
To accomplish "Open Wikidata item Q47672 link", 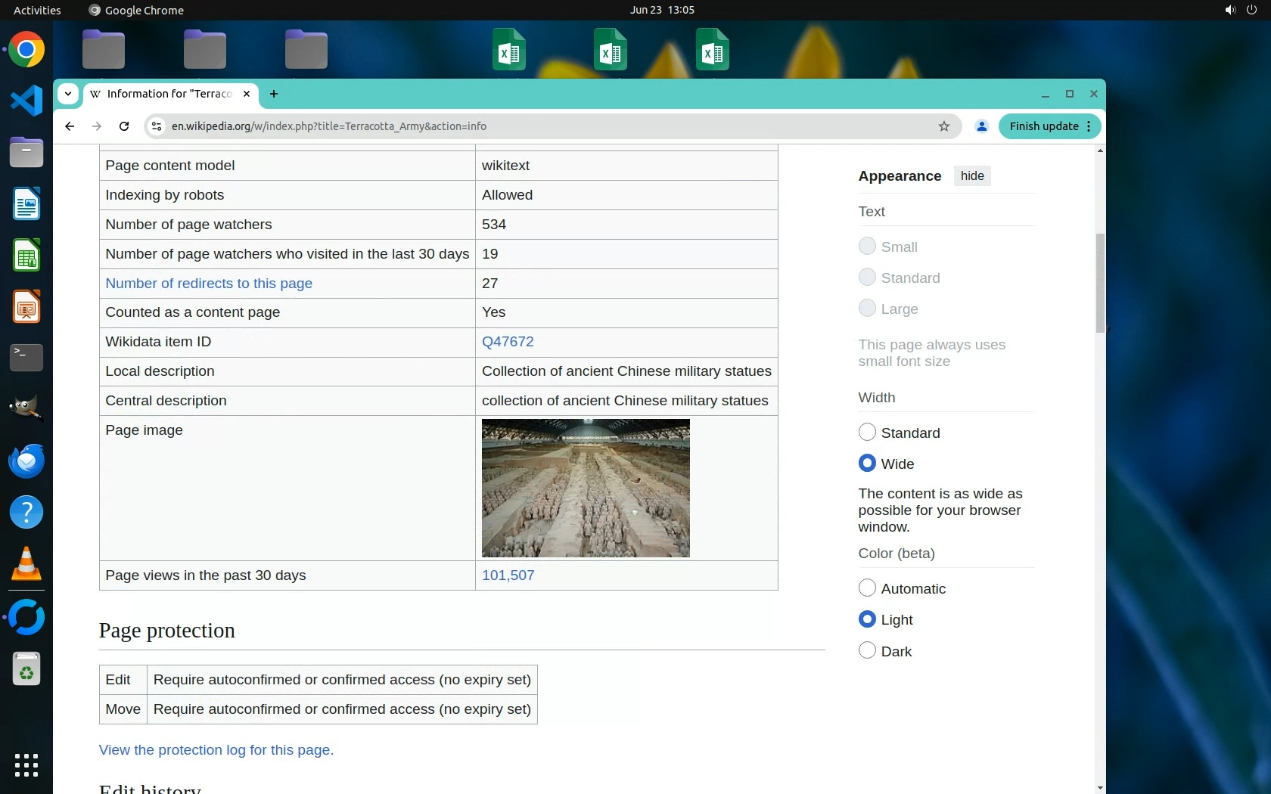I will (x=508, y=342).
